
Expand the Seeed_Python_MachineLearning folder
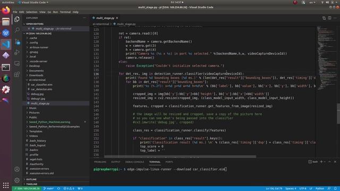(56, 122)
